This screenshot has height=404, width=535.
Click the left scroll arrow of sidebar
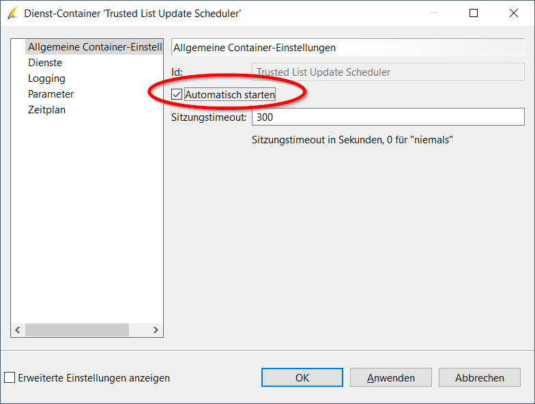(18, 330)
